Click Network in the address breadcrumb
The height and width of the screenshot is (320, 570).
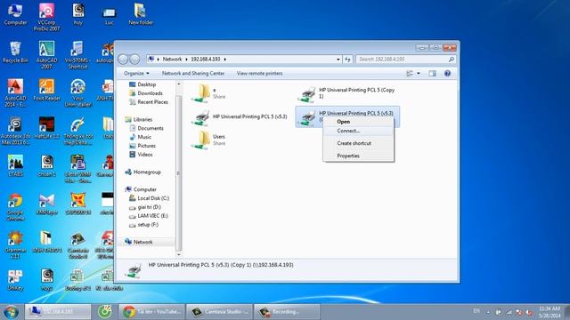click(172, 60)
